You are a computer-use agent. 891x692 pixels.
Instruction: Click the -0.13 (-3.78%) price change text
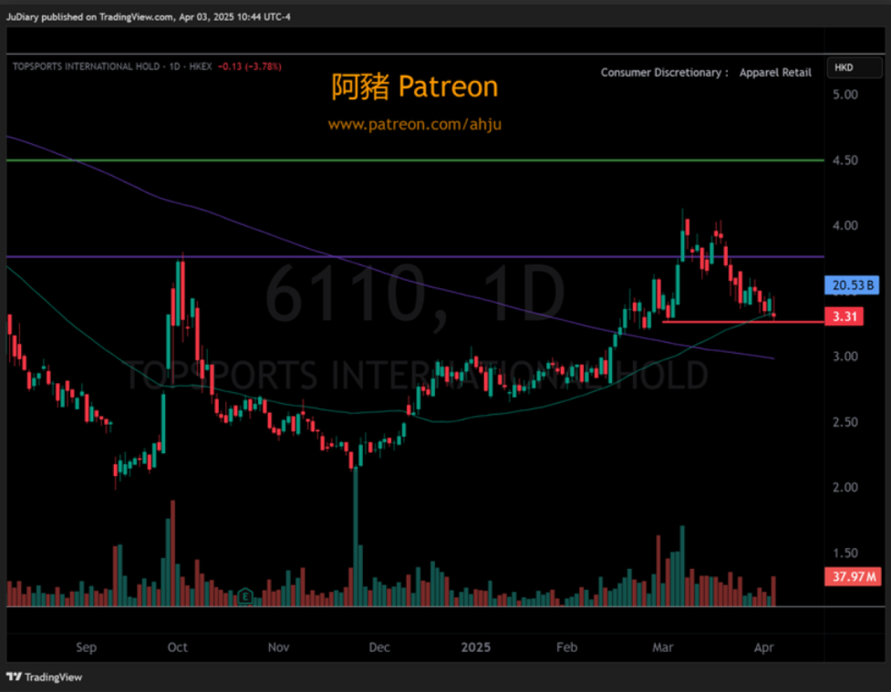250,66
